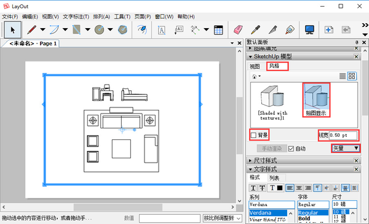The image size is (369, 224).
Task: Select the Rectangle shape tool
Action: pos(76,30)
